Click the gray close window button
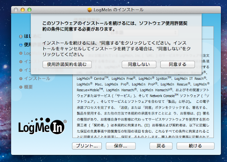227x162 pixels. pos(16,10)
